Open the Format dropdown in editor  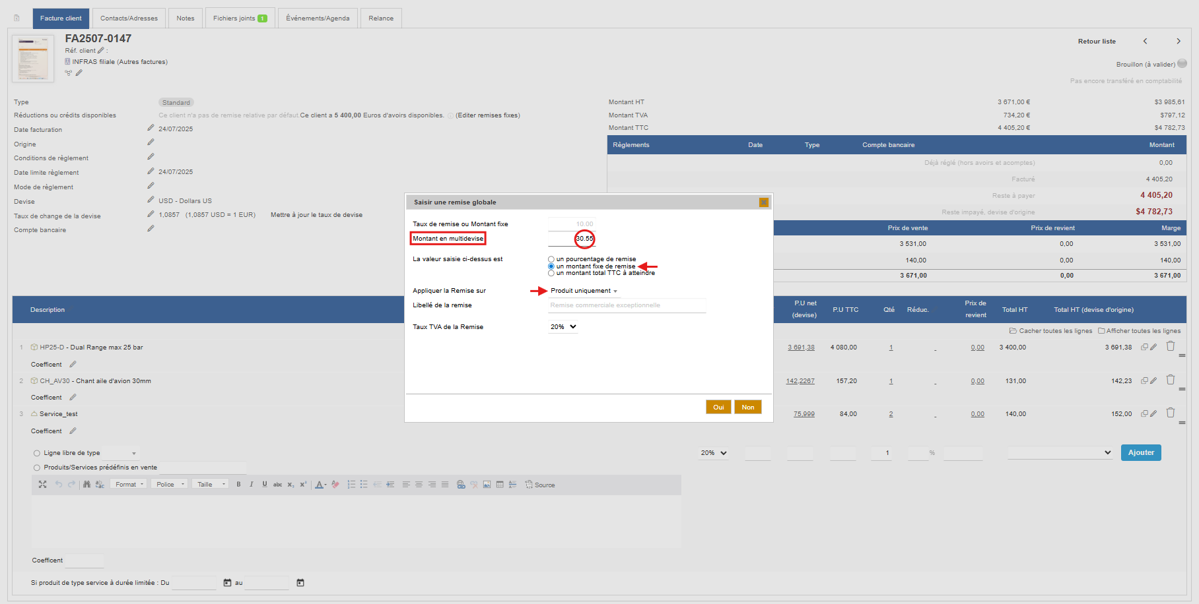coord(129,485)
